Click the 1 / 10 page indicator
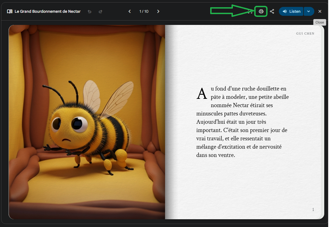The width and height of the screenshot is (329, 227). [144, 11]
